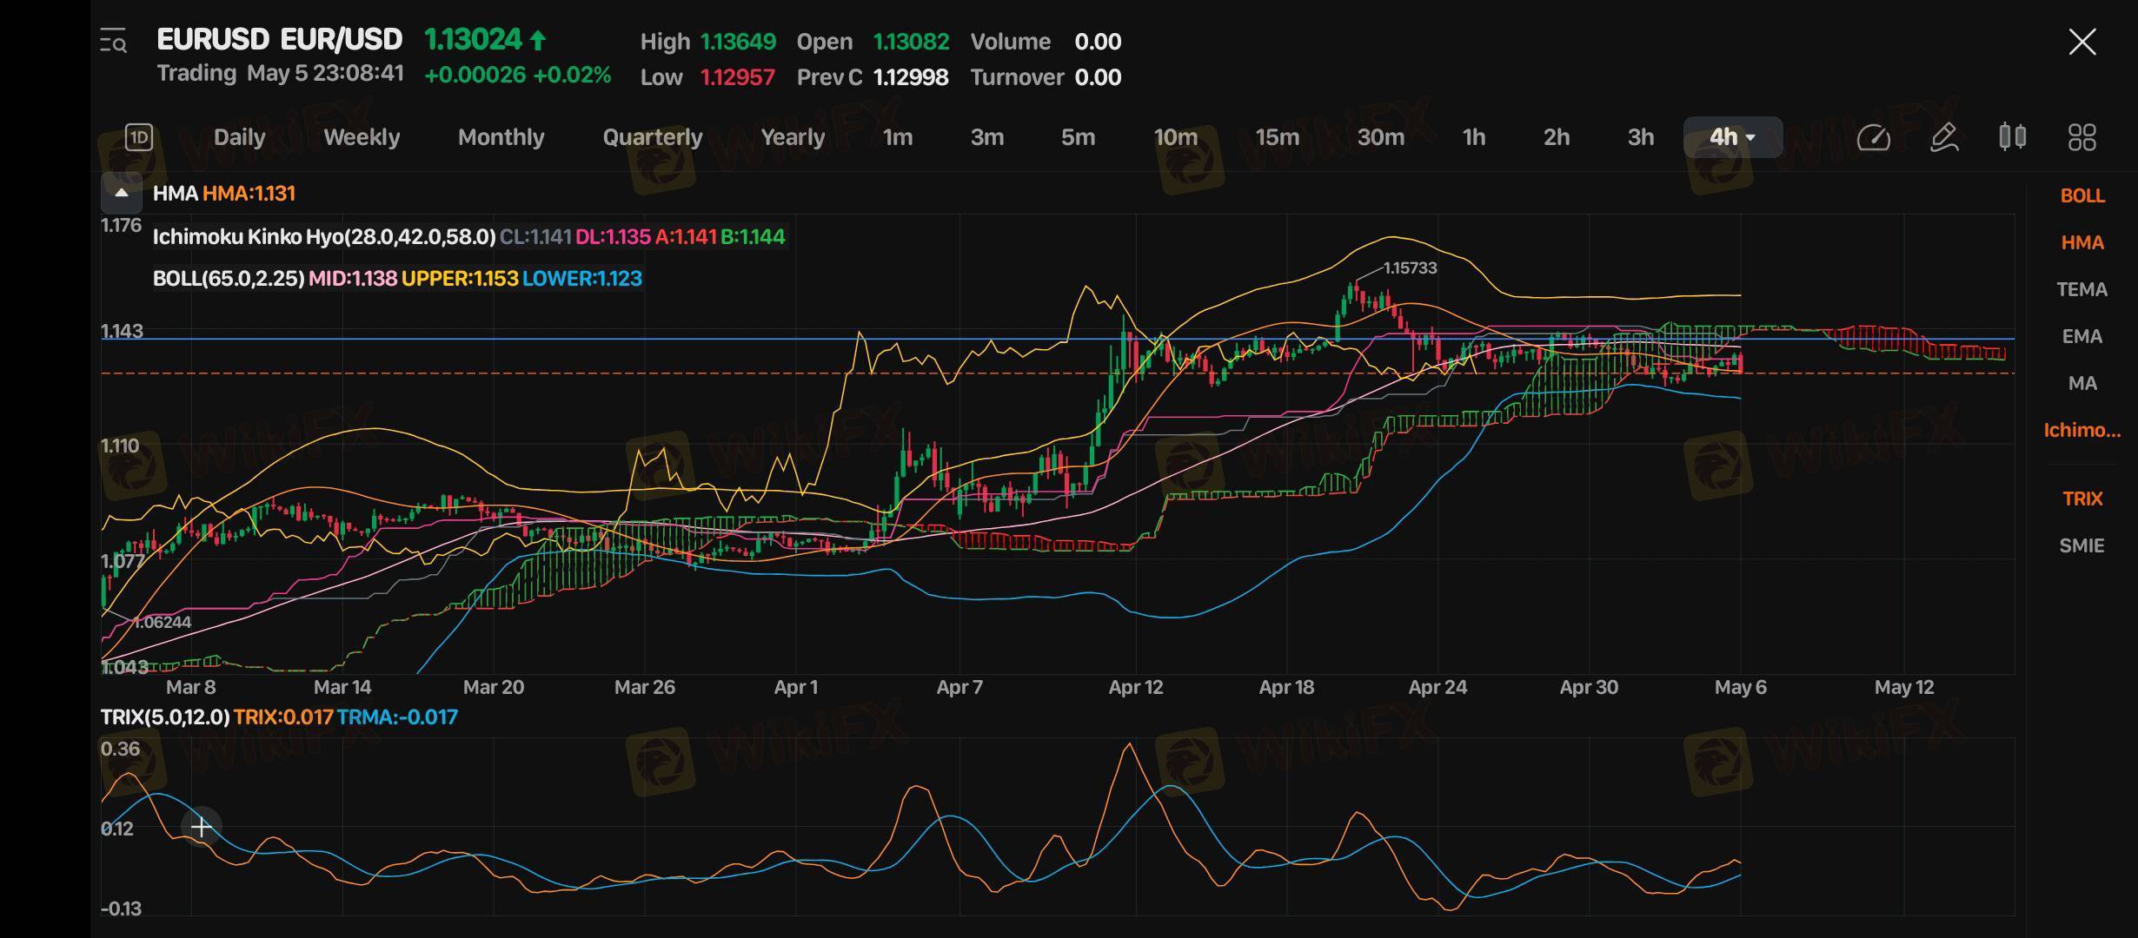Toggle the BOLL indicator on sidebar
Screen dimensions: 2138x938
2082,196
